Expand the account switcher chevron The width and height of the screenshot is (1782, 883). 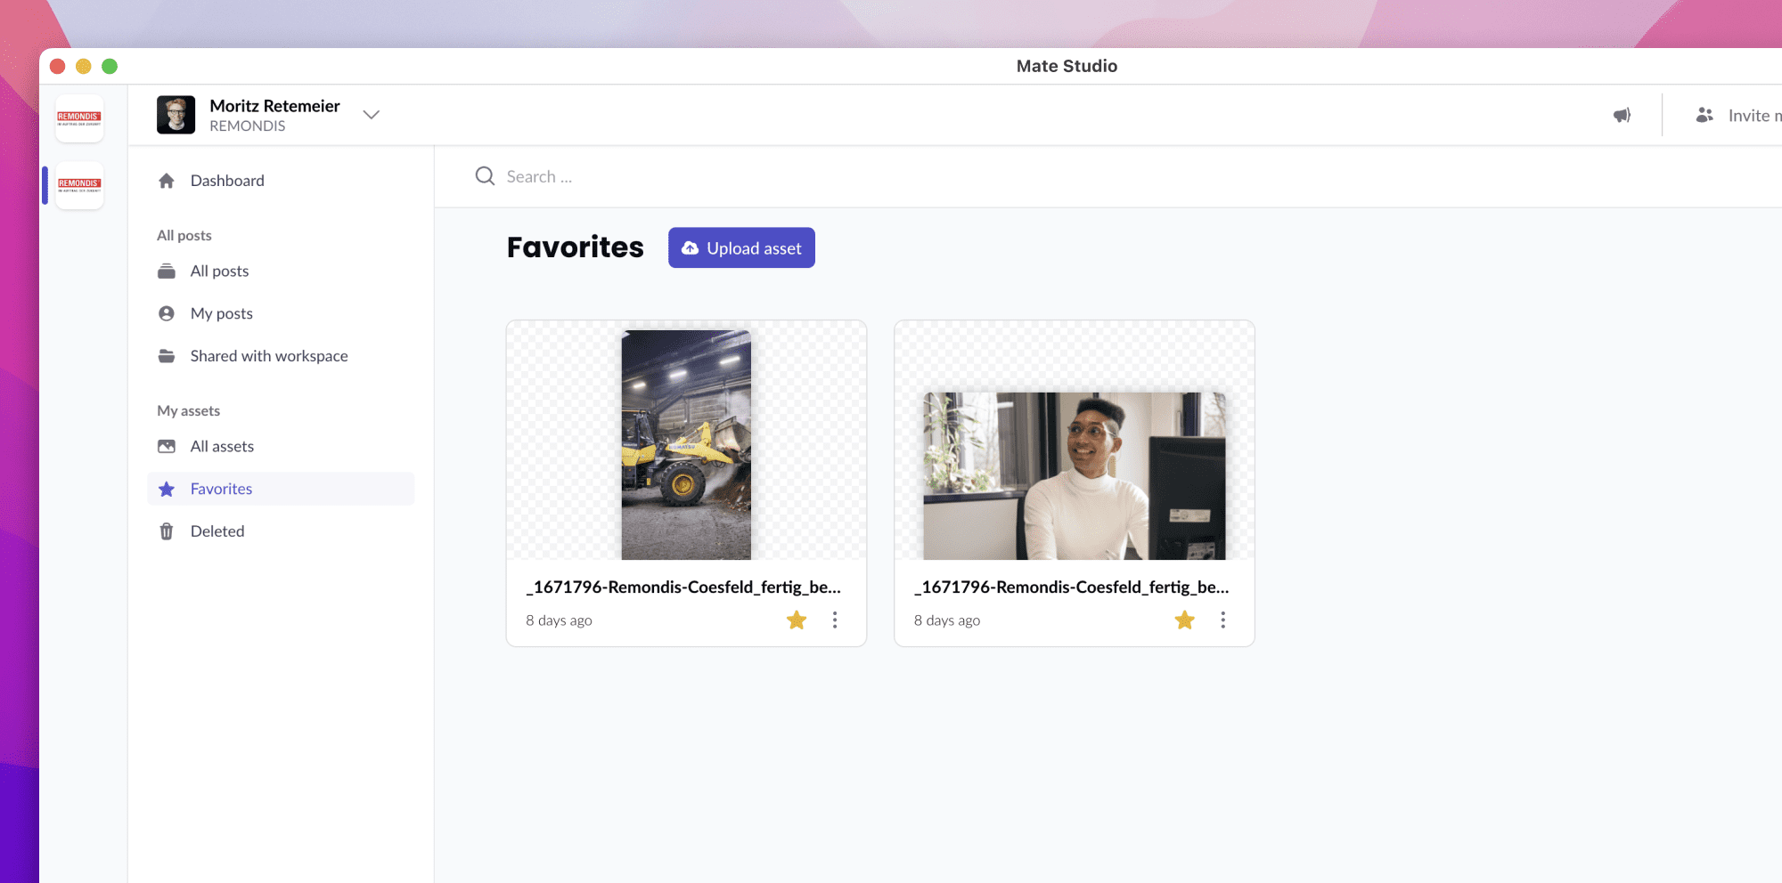[x=372, y=115]
